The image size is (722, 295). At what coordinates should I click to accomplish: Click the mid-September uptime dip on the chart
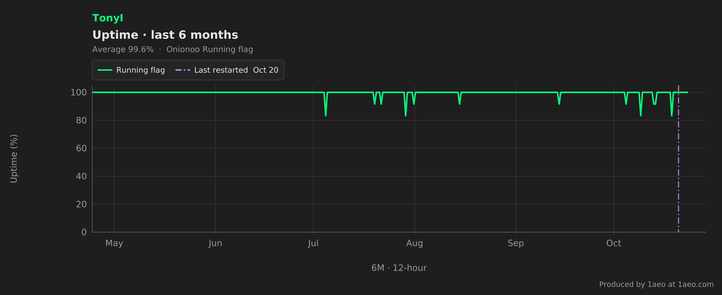(x=559, y=99)
